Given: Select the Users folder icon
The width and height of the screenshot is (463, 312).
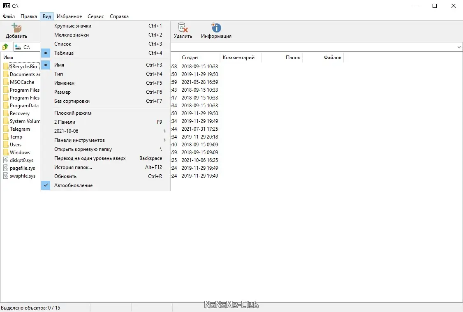Looking at the screenshot, I should point(6,145).
